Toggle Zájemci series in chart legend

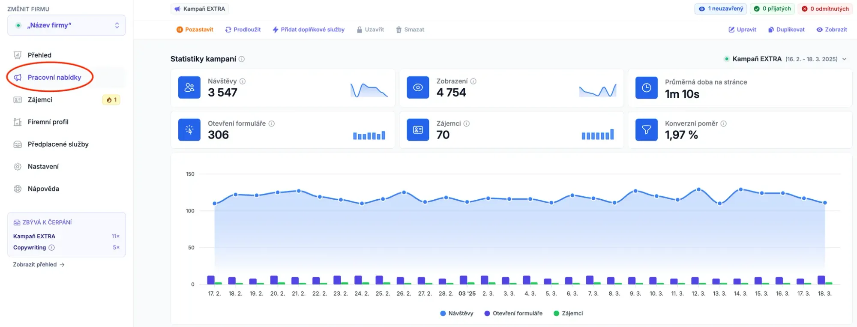pos(568,313)
